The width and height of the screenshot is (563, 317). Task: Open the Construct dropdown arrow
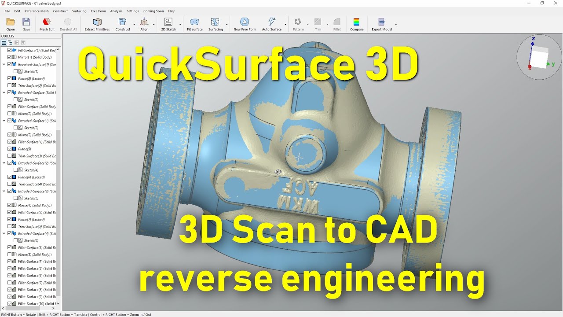coord(134,25)
